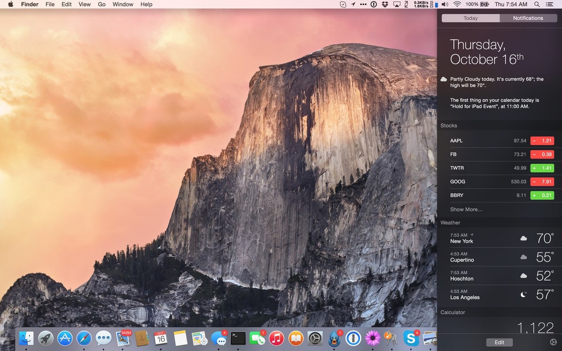Screen dimensions: 562x351
Task: Select the AAPL stock row
Action: click(x=499, y=141)
